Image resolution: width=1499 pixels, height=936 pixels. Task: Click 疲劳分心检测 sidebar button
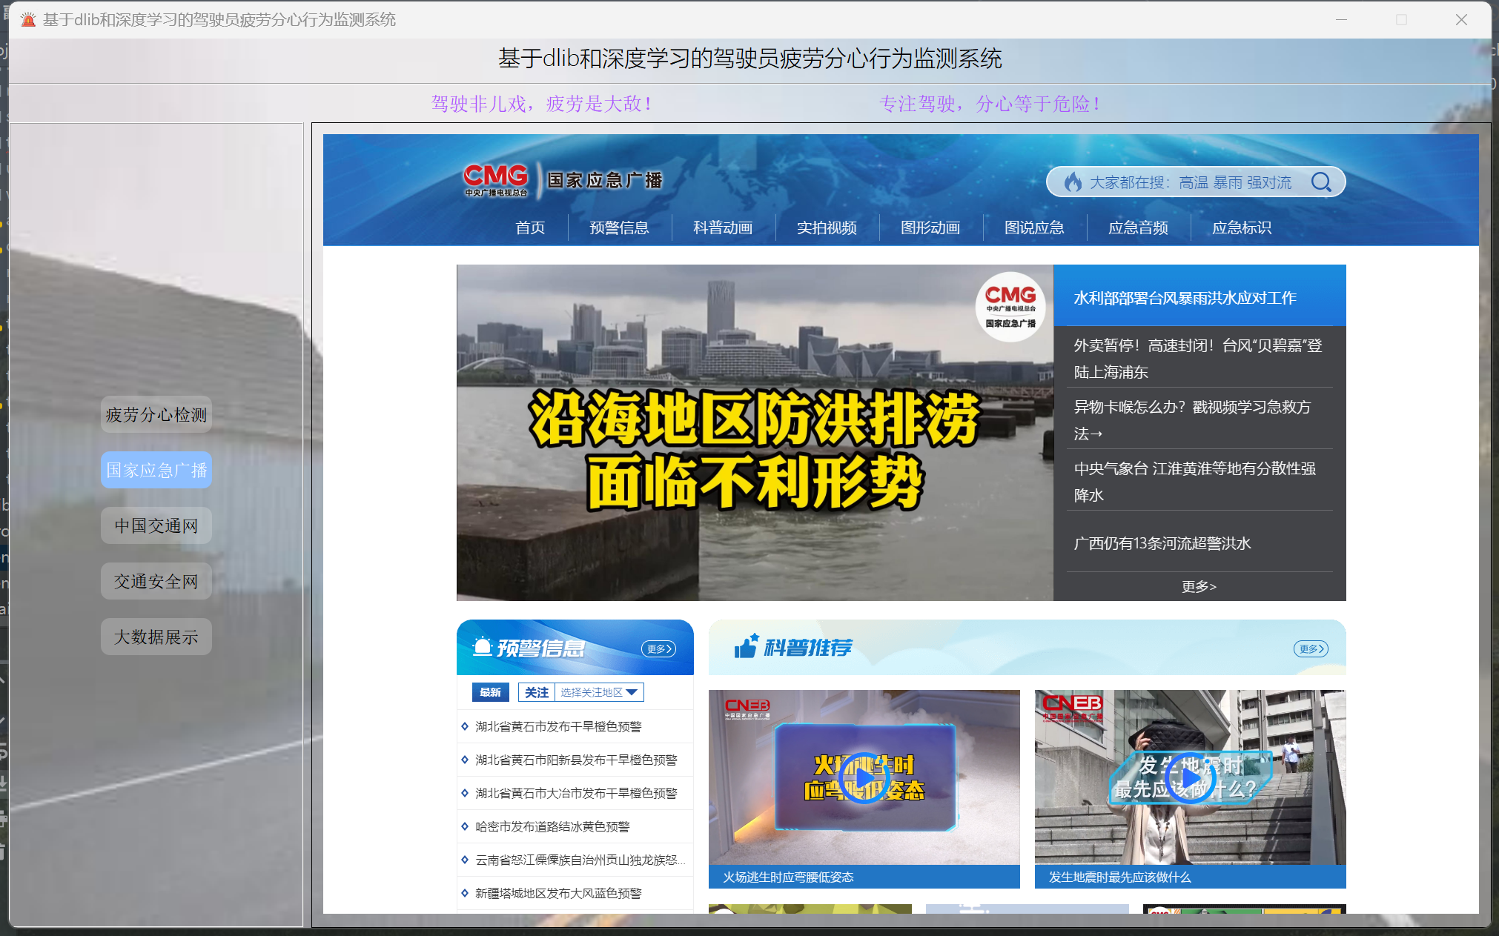coord(156,414)
